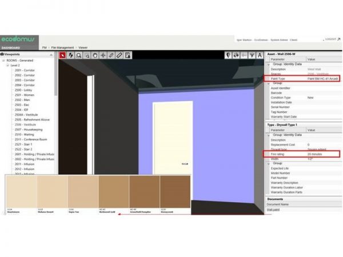Click the location pin marker icon
343x257 pixels.
[x=228, y=55]
